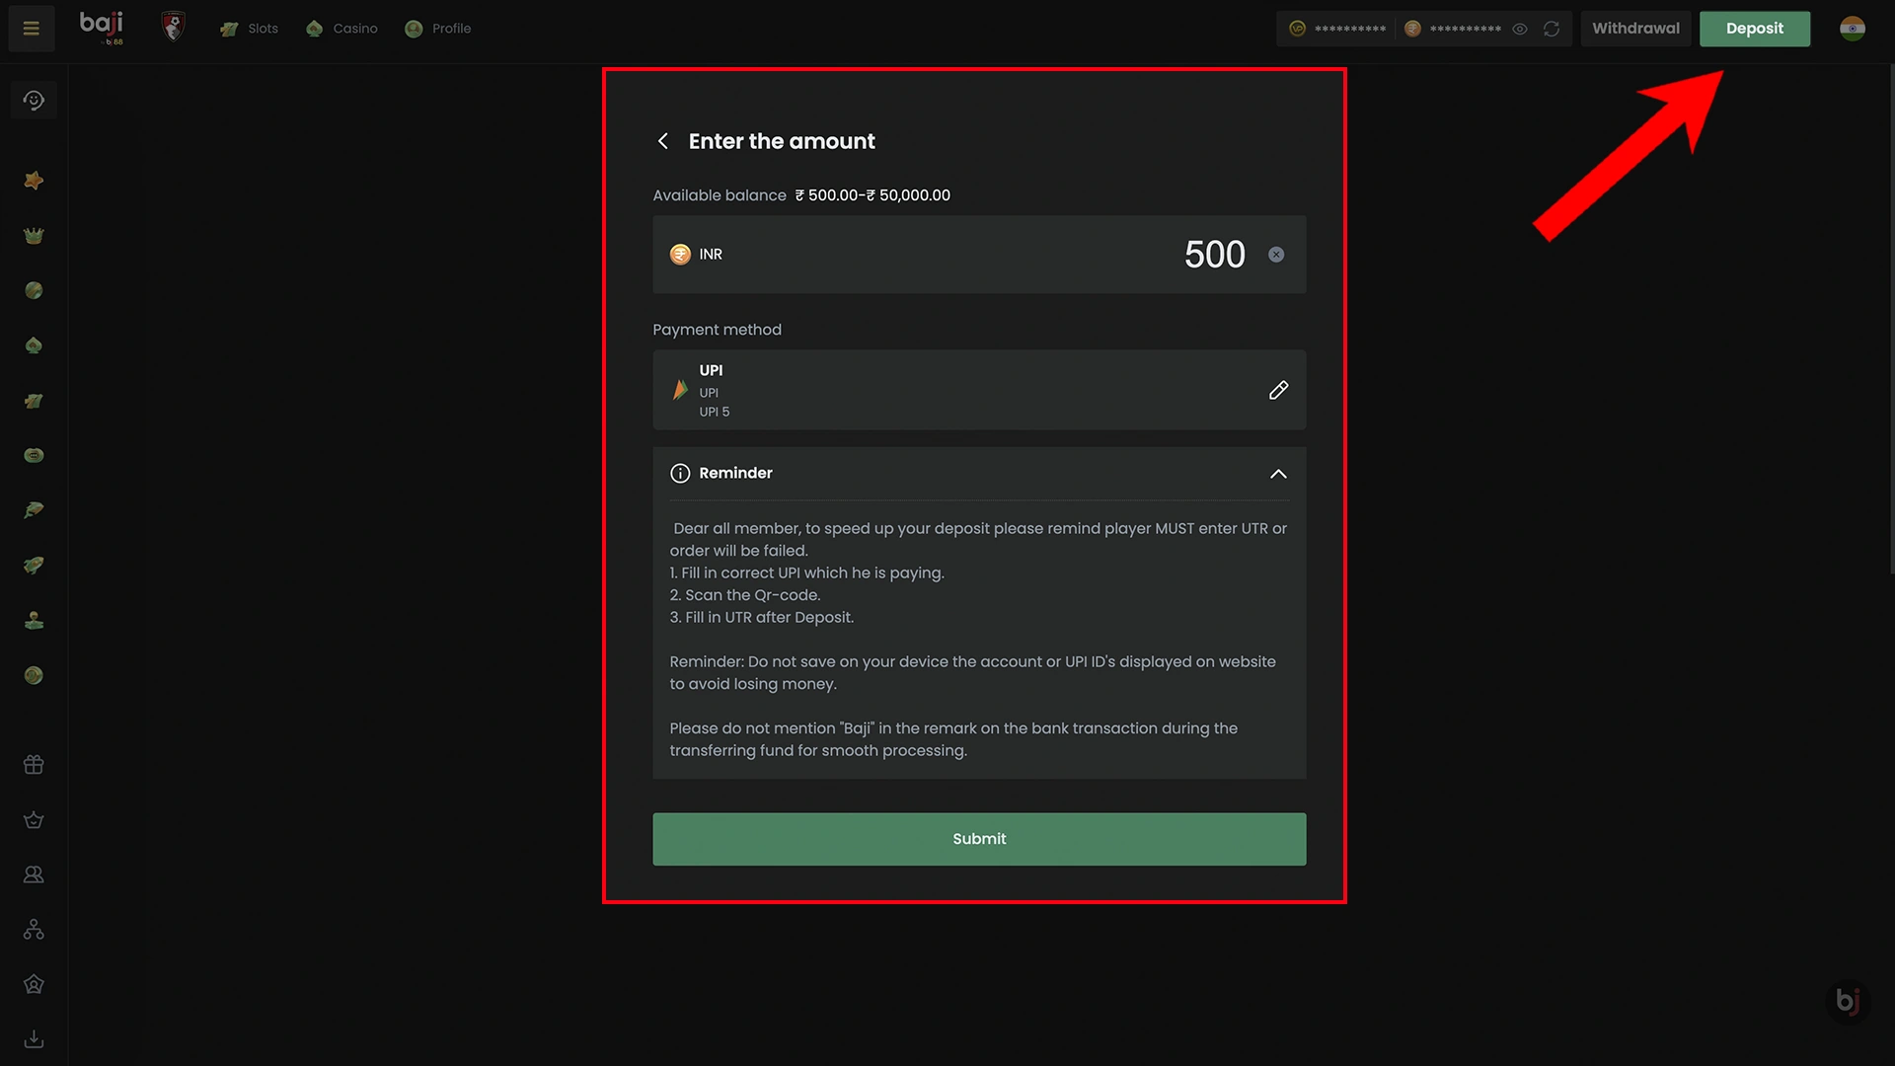The height and width of the screenshot is (1066, 1895).
Task: Click the download icon in the sidebar
Action: click(34, 1039)
